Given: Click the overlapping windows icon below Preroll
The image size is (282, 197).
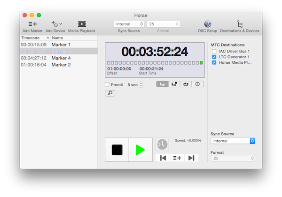Looking at the screenshot, I should point(109,93).
